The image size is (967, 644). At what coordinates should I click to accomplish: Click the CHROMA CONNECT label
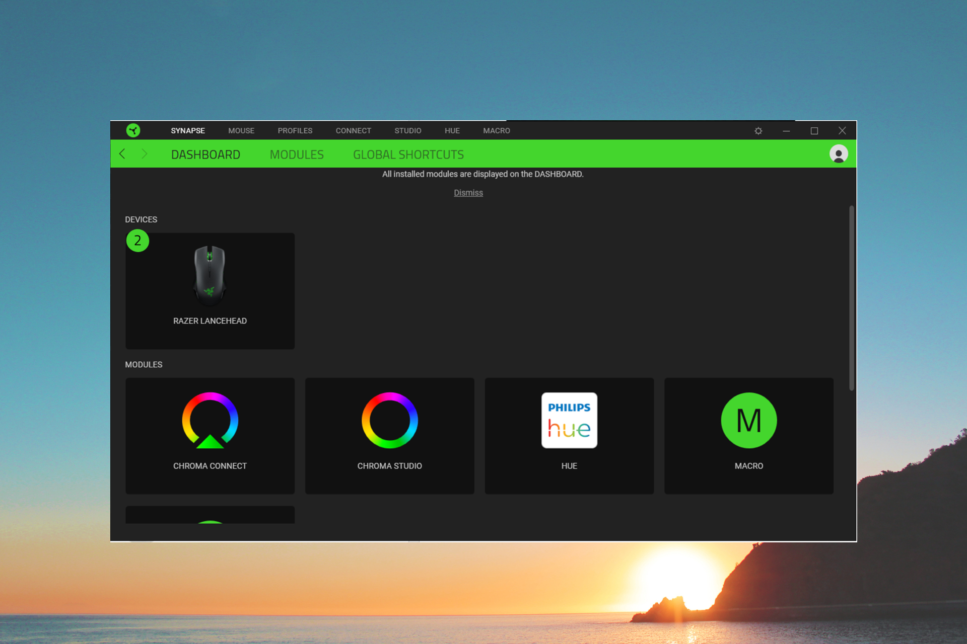[210, 466]
